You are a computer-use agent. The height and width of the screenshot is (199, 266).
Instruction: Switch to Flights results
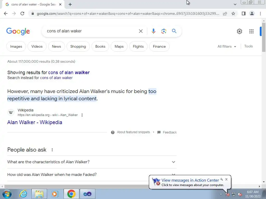(138, 46)
